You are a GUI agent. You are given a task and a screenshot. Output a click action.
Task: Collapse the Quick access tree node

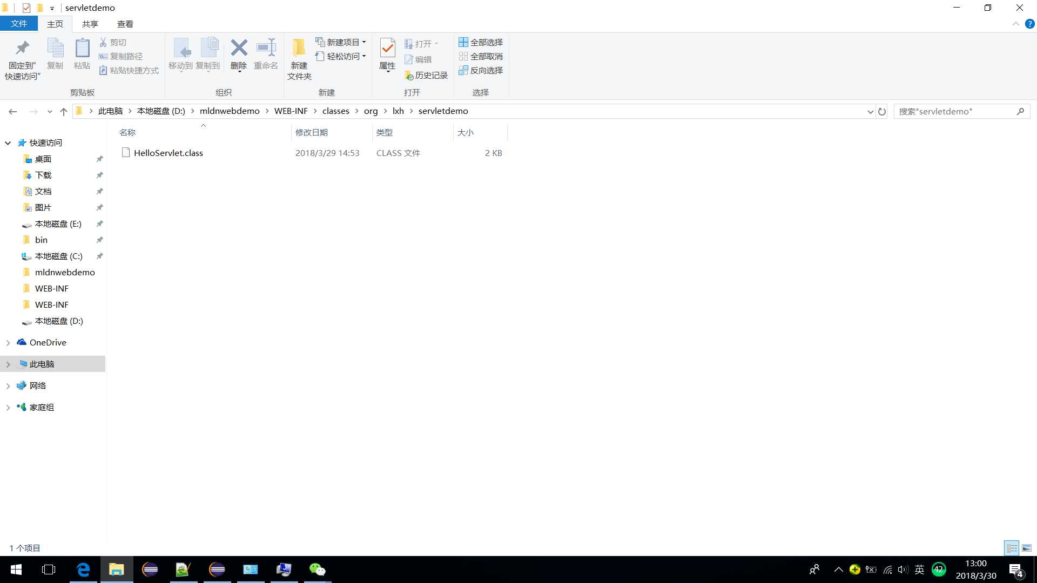pos(8,143)
